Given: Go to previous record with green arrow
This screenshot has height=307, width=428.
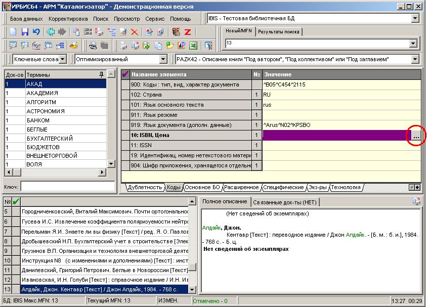Looking at the screenshot, I should pos(51,32).
